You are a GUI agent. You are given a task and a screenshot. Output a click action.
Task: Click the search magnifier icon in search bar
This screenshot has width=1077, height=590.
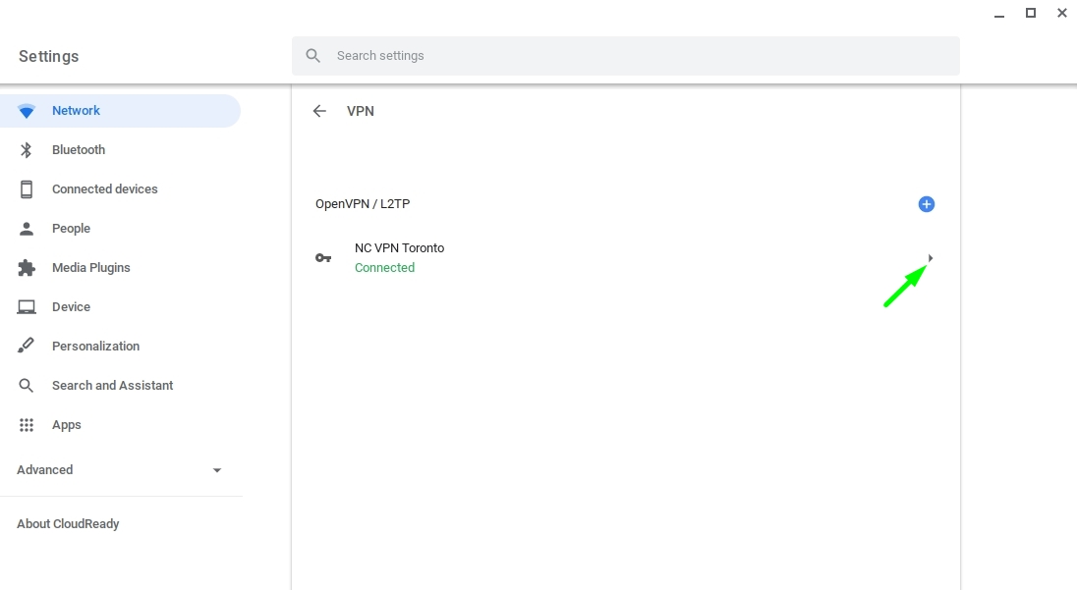tap(313, 56)
